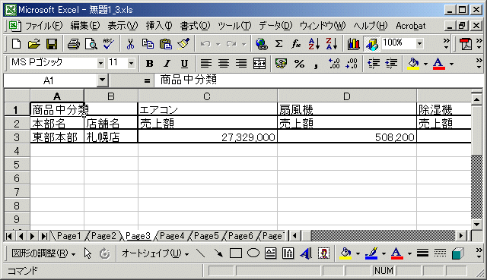The height and width of the screenshot is (280, 487).
Task: Click Increase Decimal icon
Action: tap(334, 64)
